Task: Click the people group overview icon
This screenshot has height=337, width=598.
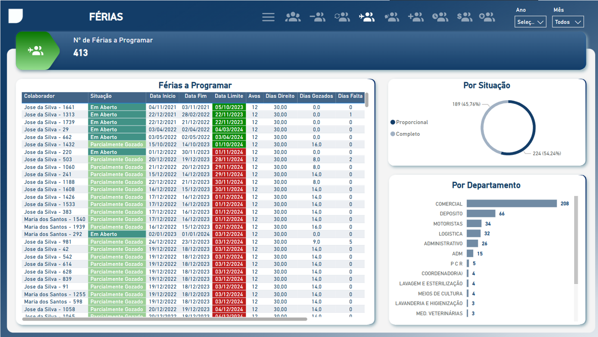Action: pyautogui.click(x=293, y=17)
